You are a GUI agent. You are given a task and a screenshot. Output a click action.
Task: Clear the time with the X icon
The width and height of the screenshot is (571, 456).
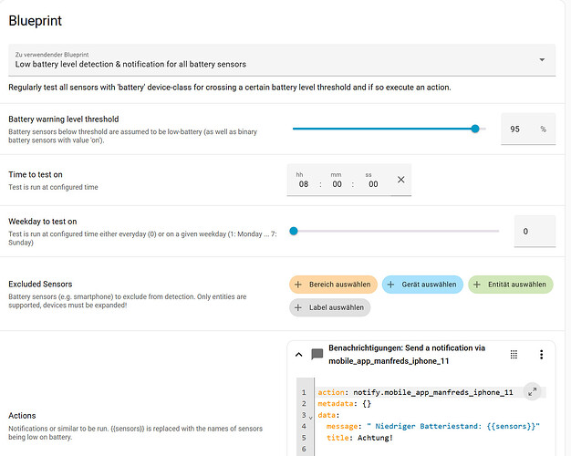click(401, 180)
